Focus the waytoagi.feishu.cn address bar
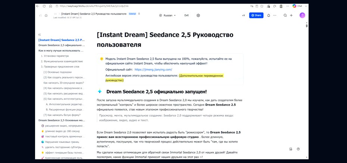The height and width of the screenshot is (163, 347). point(94,6)
